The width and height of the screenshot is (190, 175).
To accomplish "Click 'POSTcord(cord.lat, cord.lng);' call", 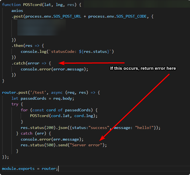I will (64, 116).
